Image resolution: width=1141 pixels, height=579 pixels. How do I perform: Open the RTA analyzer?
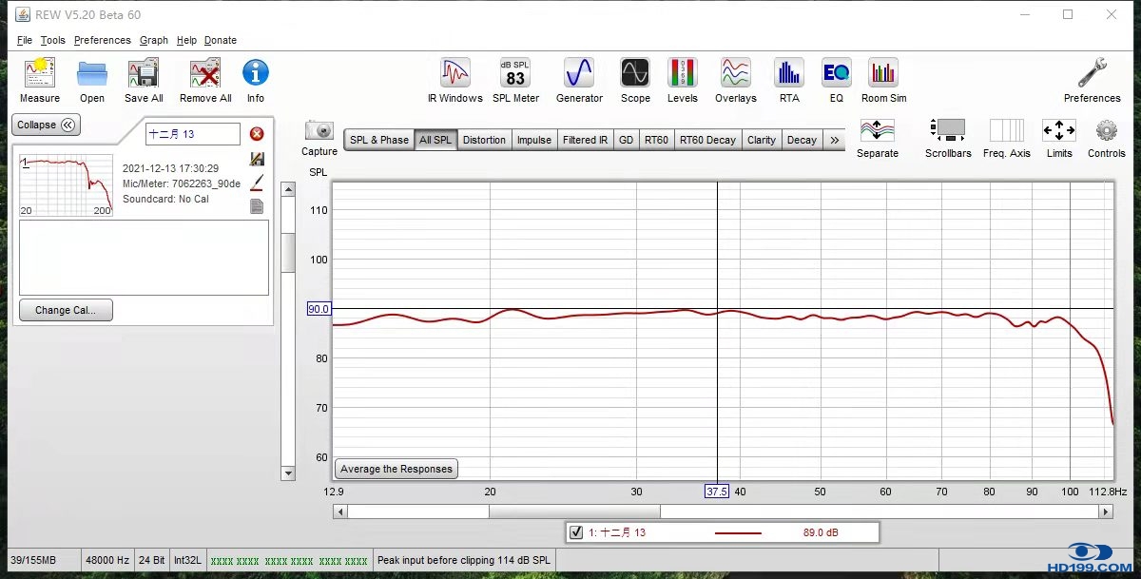pos(788,74)
